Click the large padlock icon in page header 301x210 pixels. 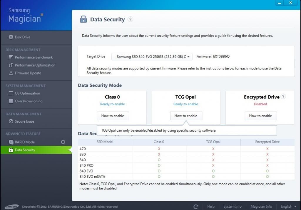83,19
